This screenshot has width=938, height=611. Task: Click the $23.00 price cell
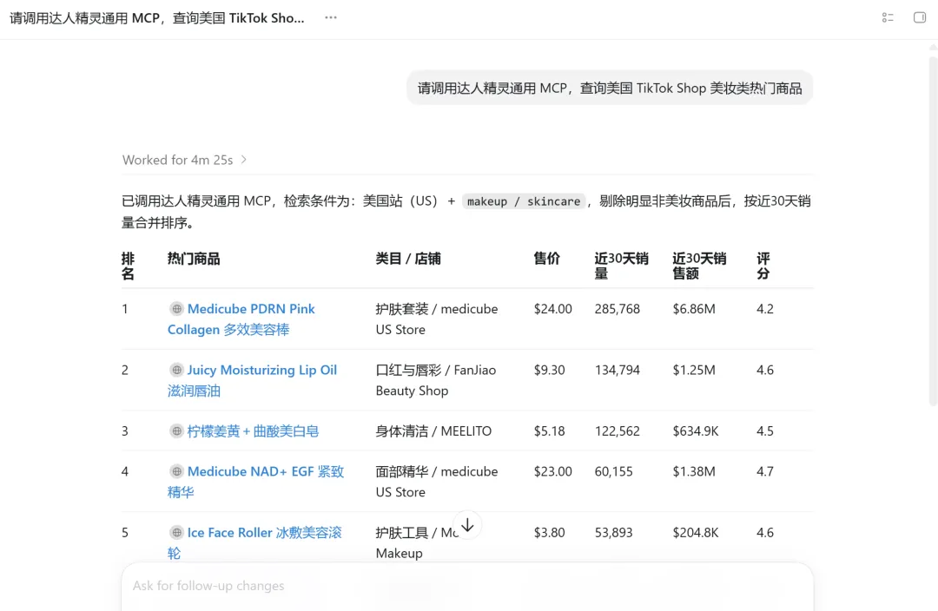(x=552, y=471)
